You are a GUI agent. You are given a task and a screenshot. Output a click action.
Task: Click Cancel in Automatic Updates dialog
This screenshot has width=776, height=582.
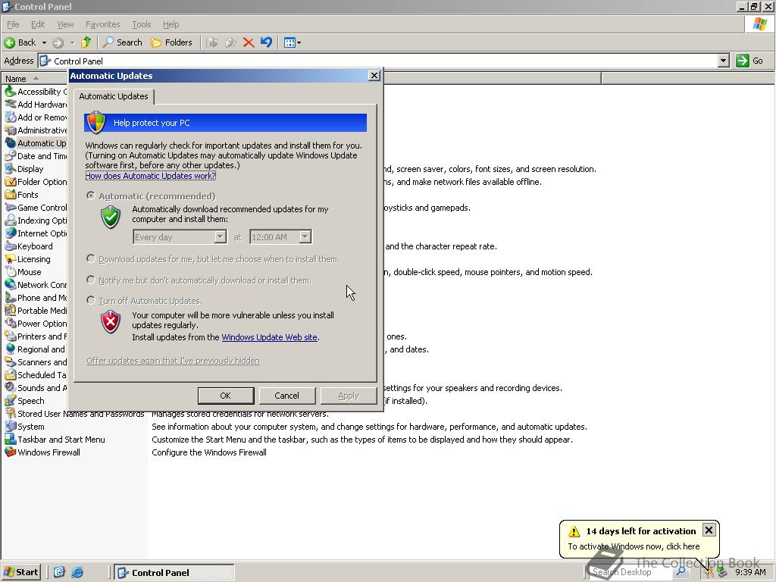(287, 396)
